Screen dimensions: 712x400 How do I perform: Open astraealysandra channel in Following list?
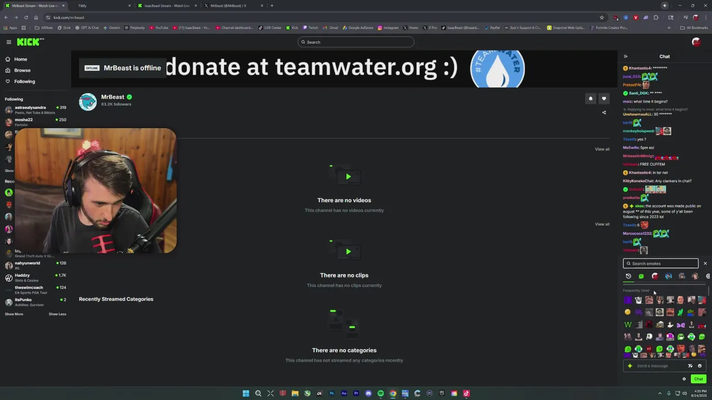36,109
